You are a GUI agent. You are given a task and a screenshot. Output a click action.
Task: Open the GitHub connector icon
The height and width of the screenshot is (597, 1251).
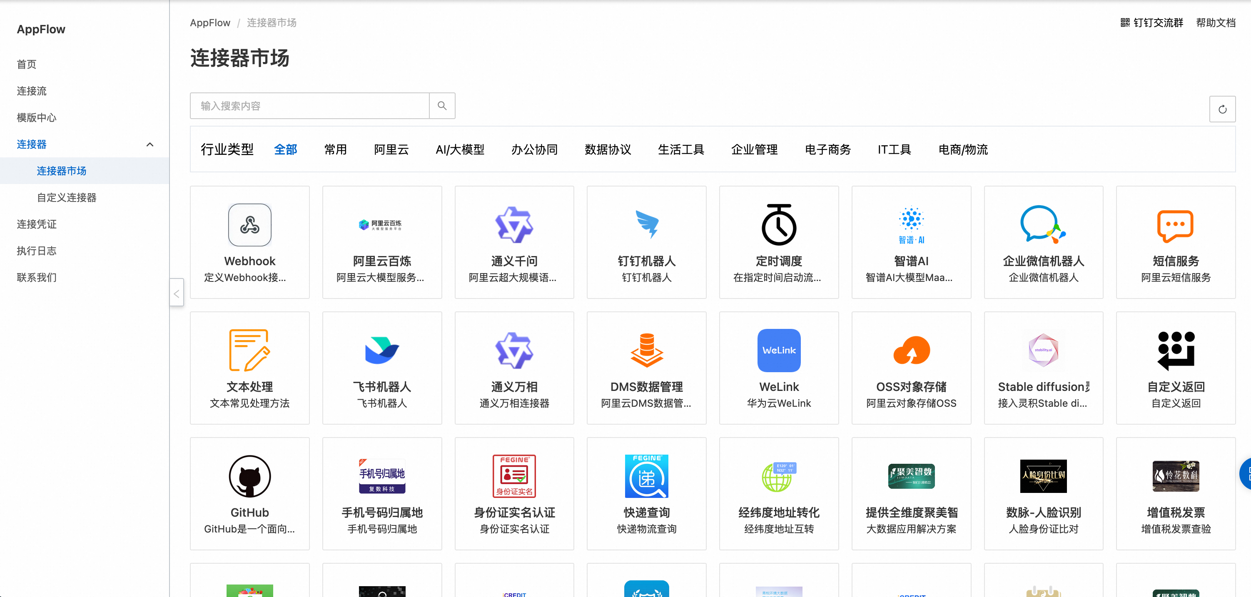click(x=249, y=476)
